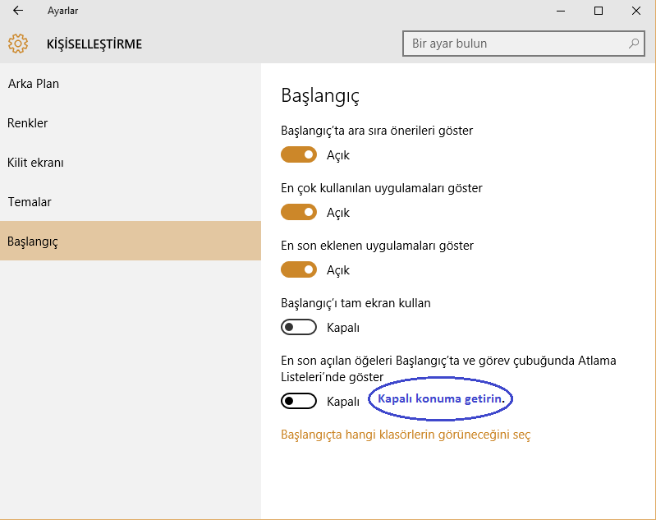Go to Renkler settings

tap(28, 123)
